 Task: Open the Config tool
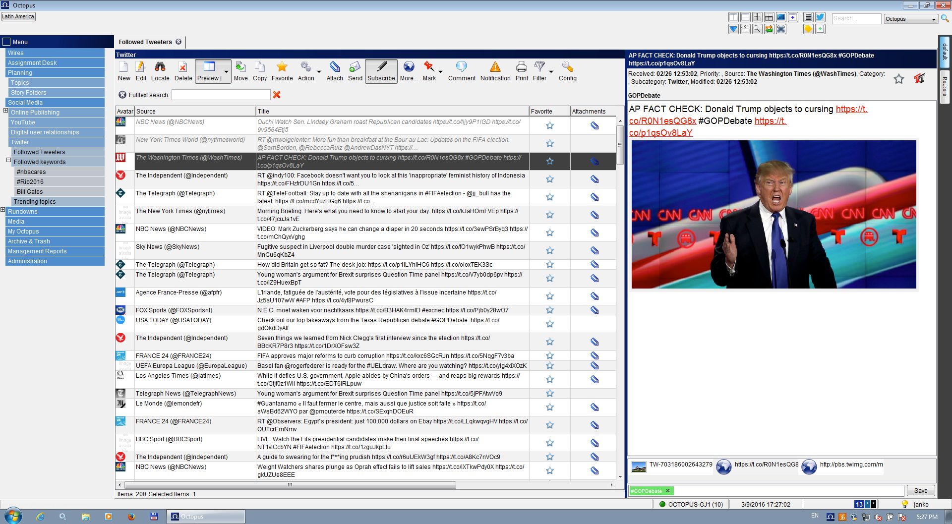[567, 71]
